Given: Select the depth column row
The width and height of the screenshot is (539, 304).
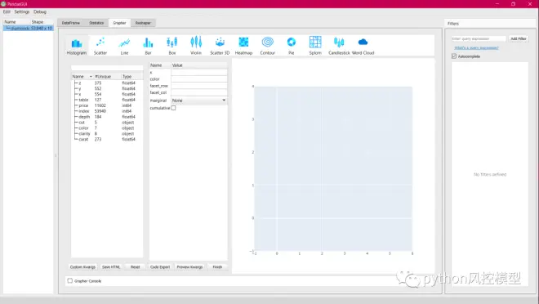Looking at the screenshot, I should (x=107, y=117).
